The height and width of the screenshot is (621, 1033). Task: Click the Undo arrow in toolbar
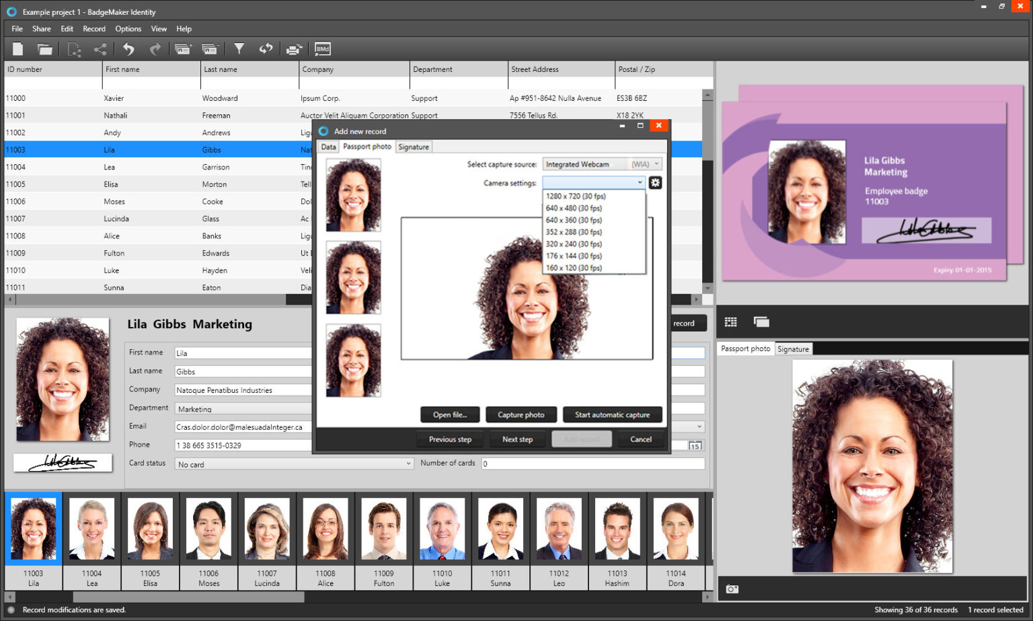click(x=128, y=48)
